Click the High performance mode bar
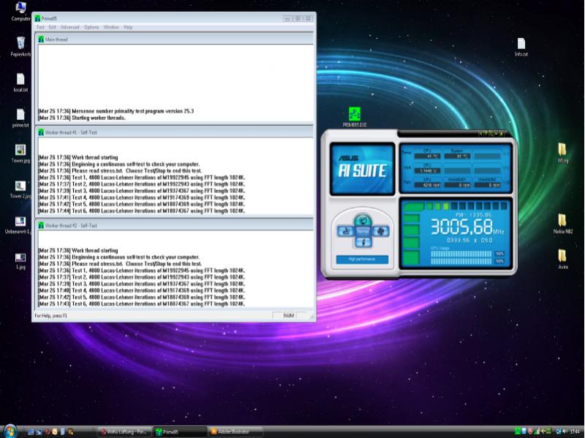This screenshot has width=585, height=438. [x=362, y=260]
